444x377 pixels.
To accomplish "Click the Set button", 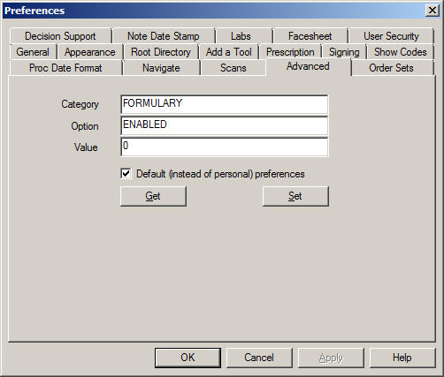I will point(295,196).
